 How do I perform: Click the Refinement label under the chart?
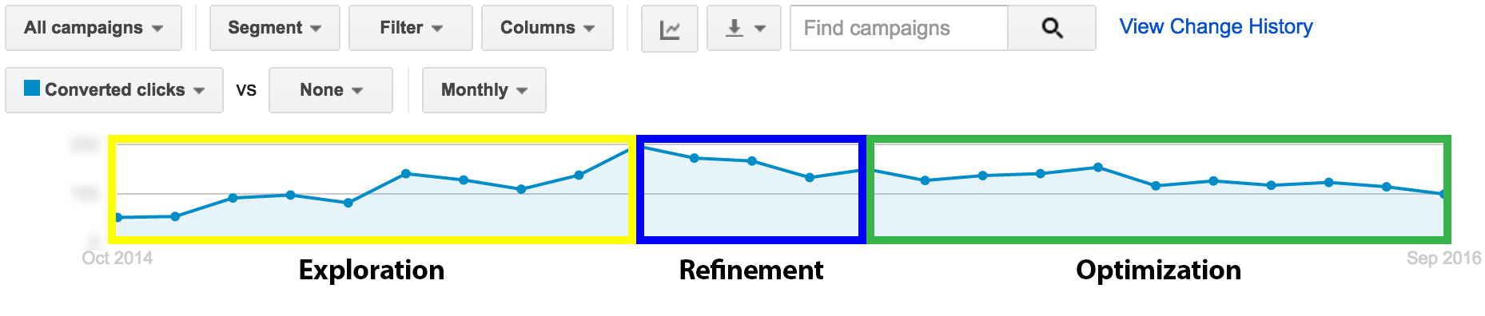coord(751,270)
